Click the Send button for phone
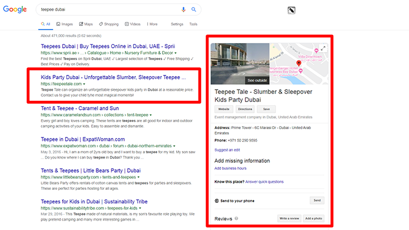Viewport: 409px width, 230px height. (317, 201)
